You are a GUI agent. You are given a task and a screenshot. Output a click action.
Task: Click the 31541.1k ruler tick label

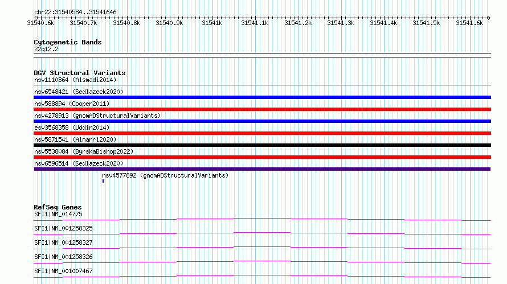[x=255, y=23]
